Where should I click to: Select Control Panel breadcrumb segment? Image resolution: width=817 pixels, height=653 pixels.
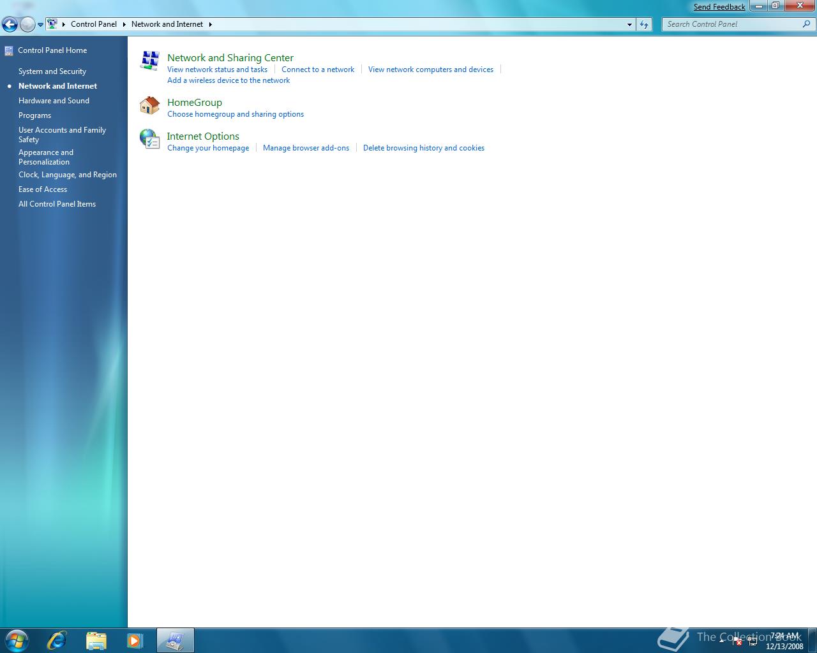[94, 24]
